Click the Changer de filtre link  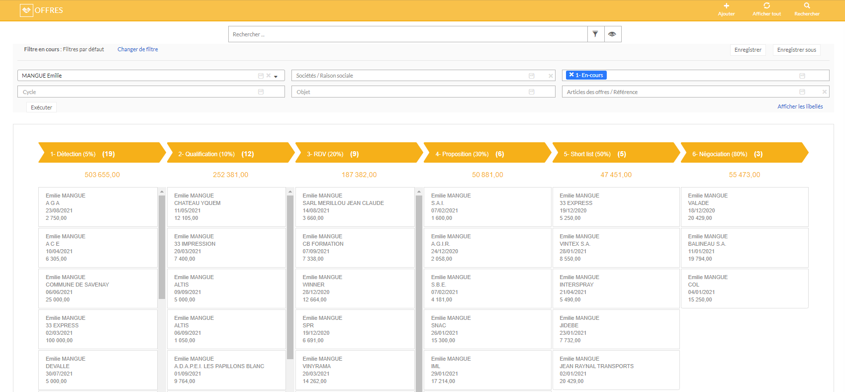click(138, 49)
